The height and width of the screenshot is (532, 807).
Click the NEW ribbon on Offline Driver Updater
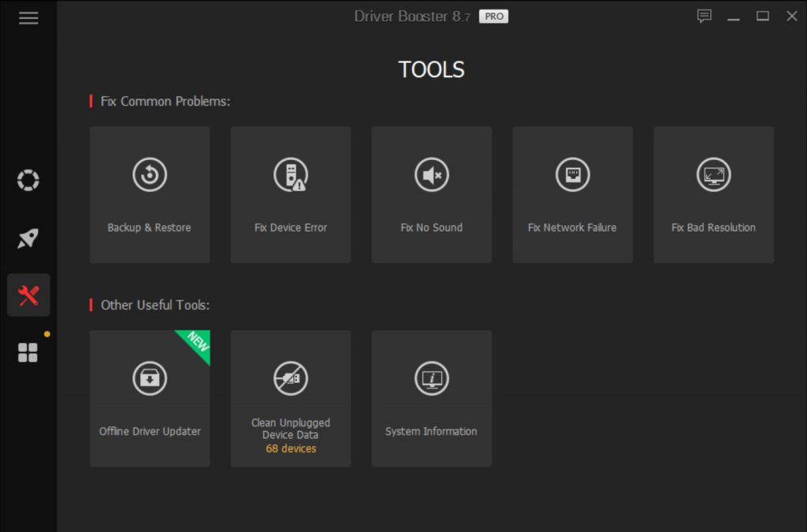[x=196, y=344]
